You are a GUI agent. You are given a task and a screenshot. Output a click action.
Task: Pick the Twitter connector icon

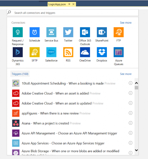click(x=68, y=32)
